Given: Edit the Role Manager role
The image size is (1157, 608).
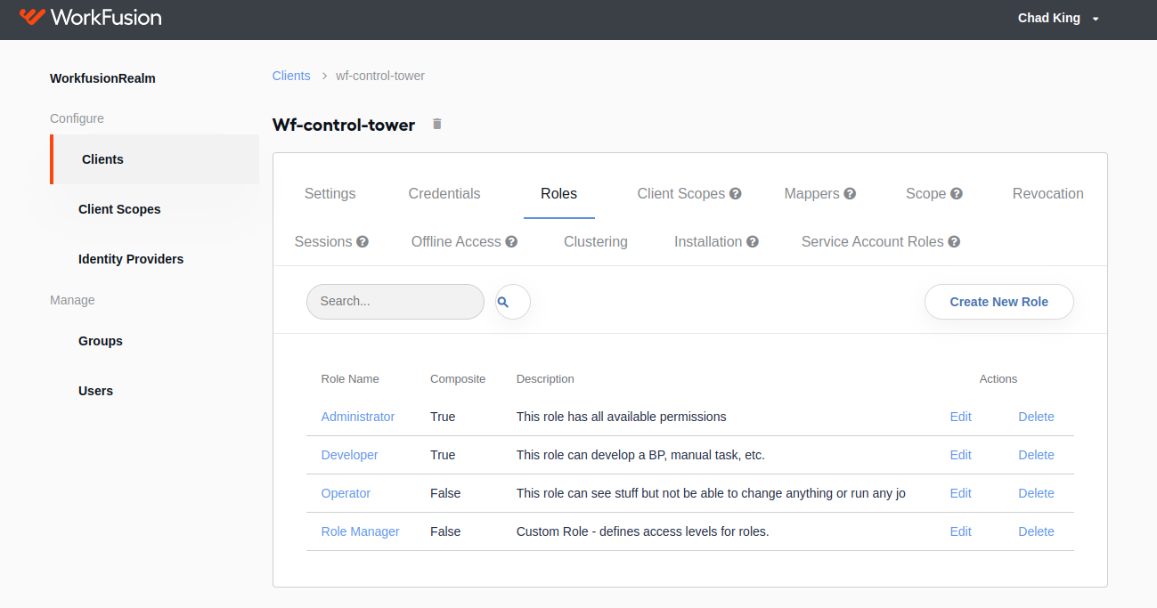Looking at the screenshot, I should pos(960,531).
